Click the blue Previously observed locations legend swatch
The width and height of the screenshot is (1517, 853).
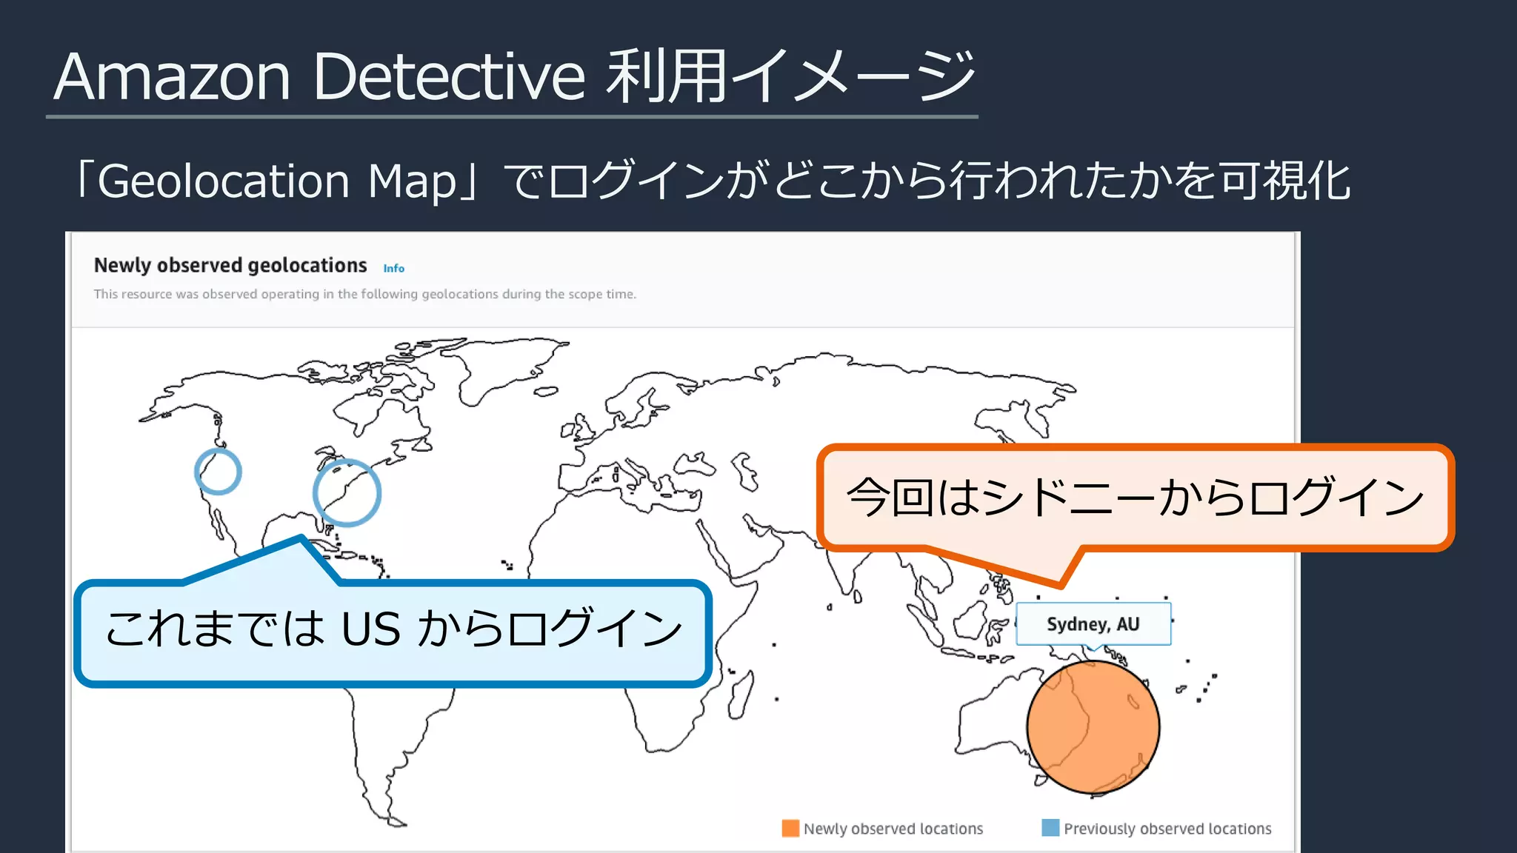1050,828
